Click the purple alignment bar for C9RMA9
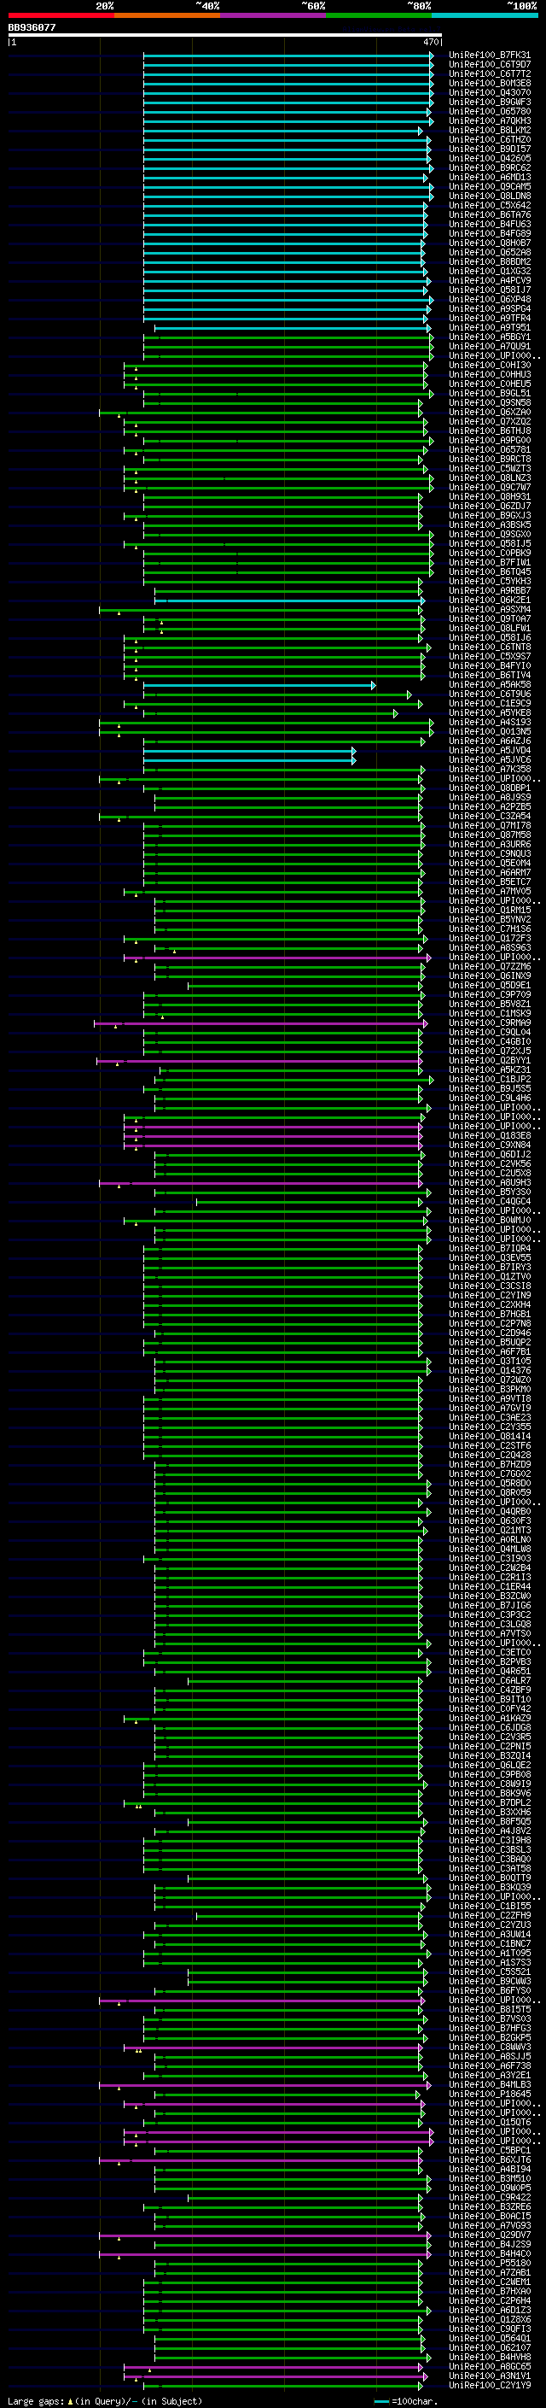Screen dimensions: 546x2408 (260, 1023)
